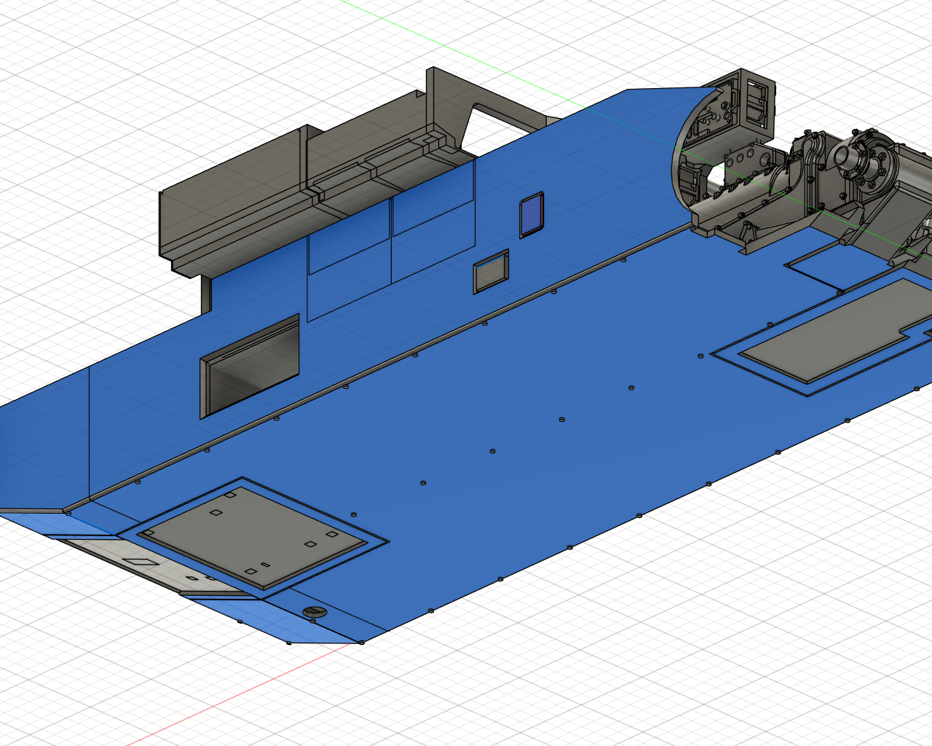Select the large rectangular opening in side wall

[x=250, y=364]
